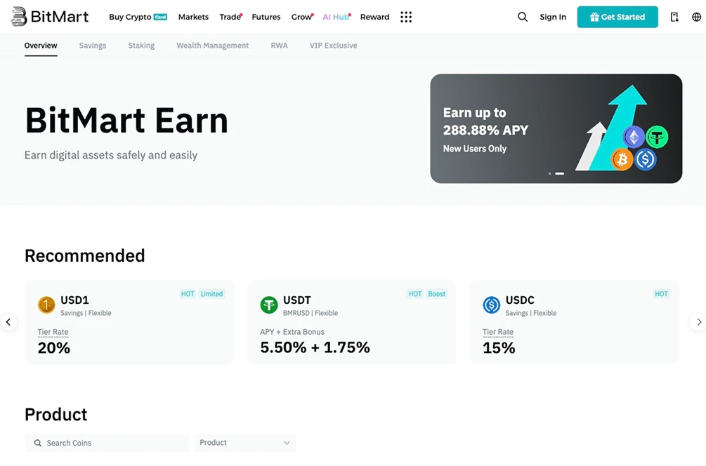Click the Sign In link
This screenshot has height=466, width=706.
[553, 17]
